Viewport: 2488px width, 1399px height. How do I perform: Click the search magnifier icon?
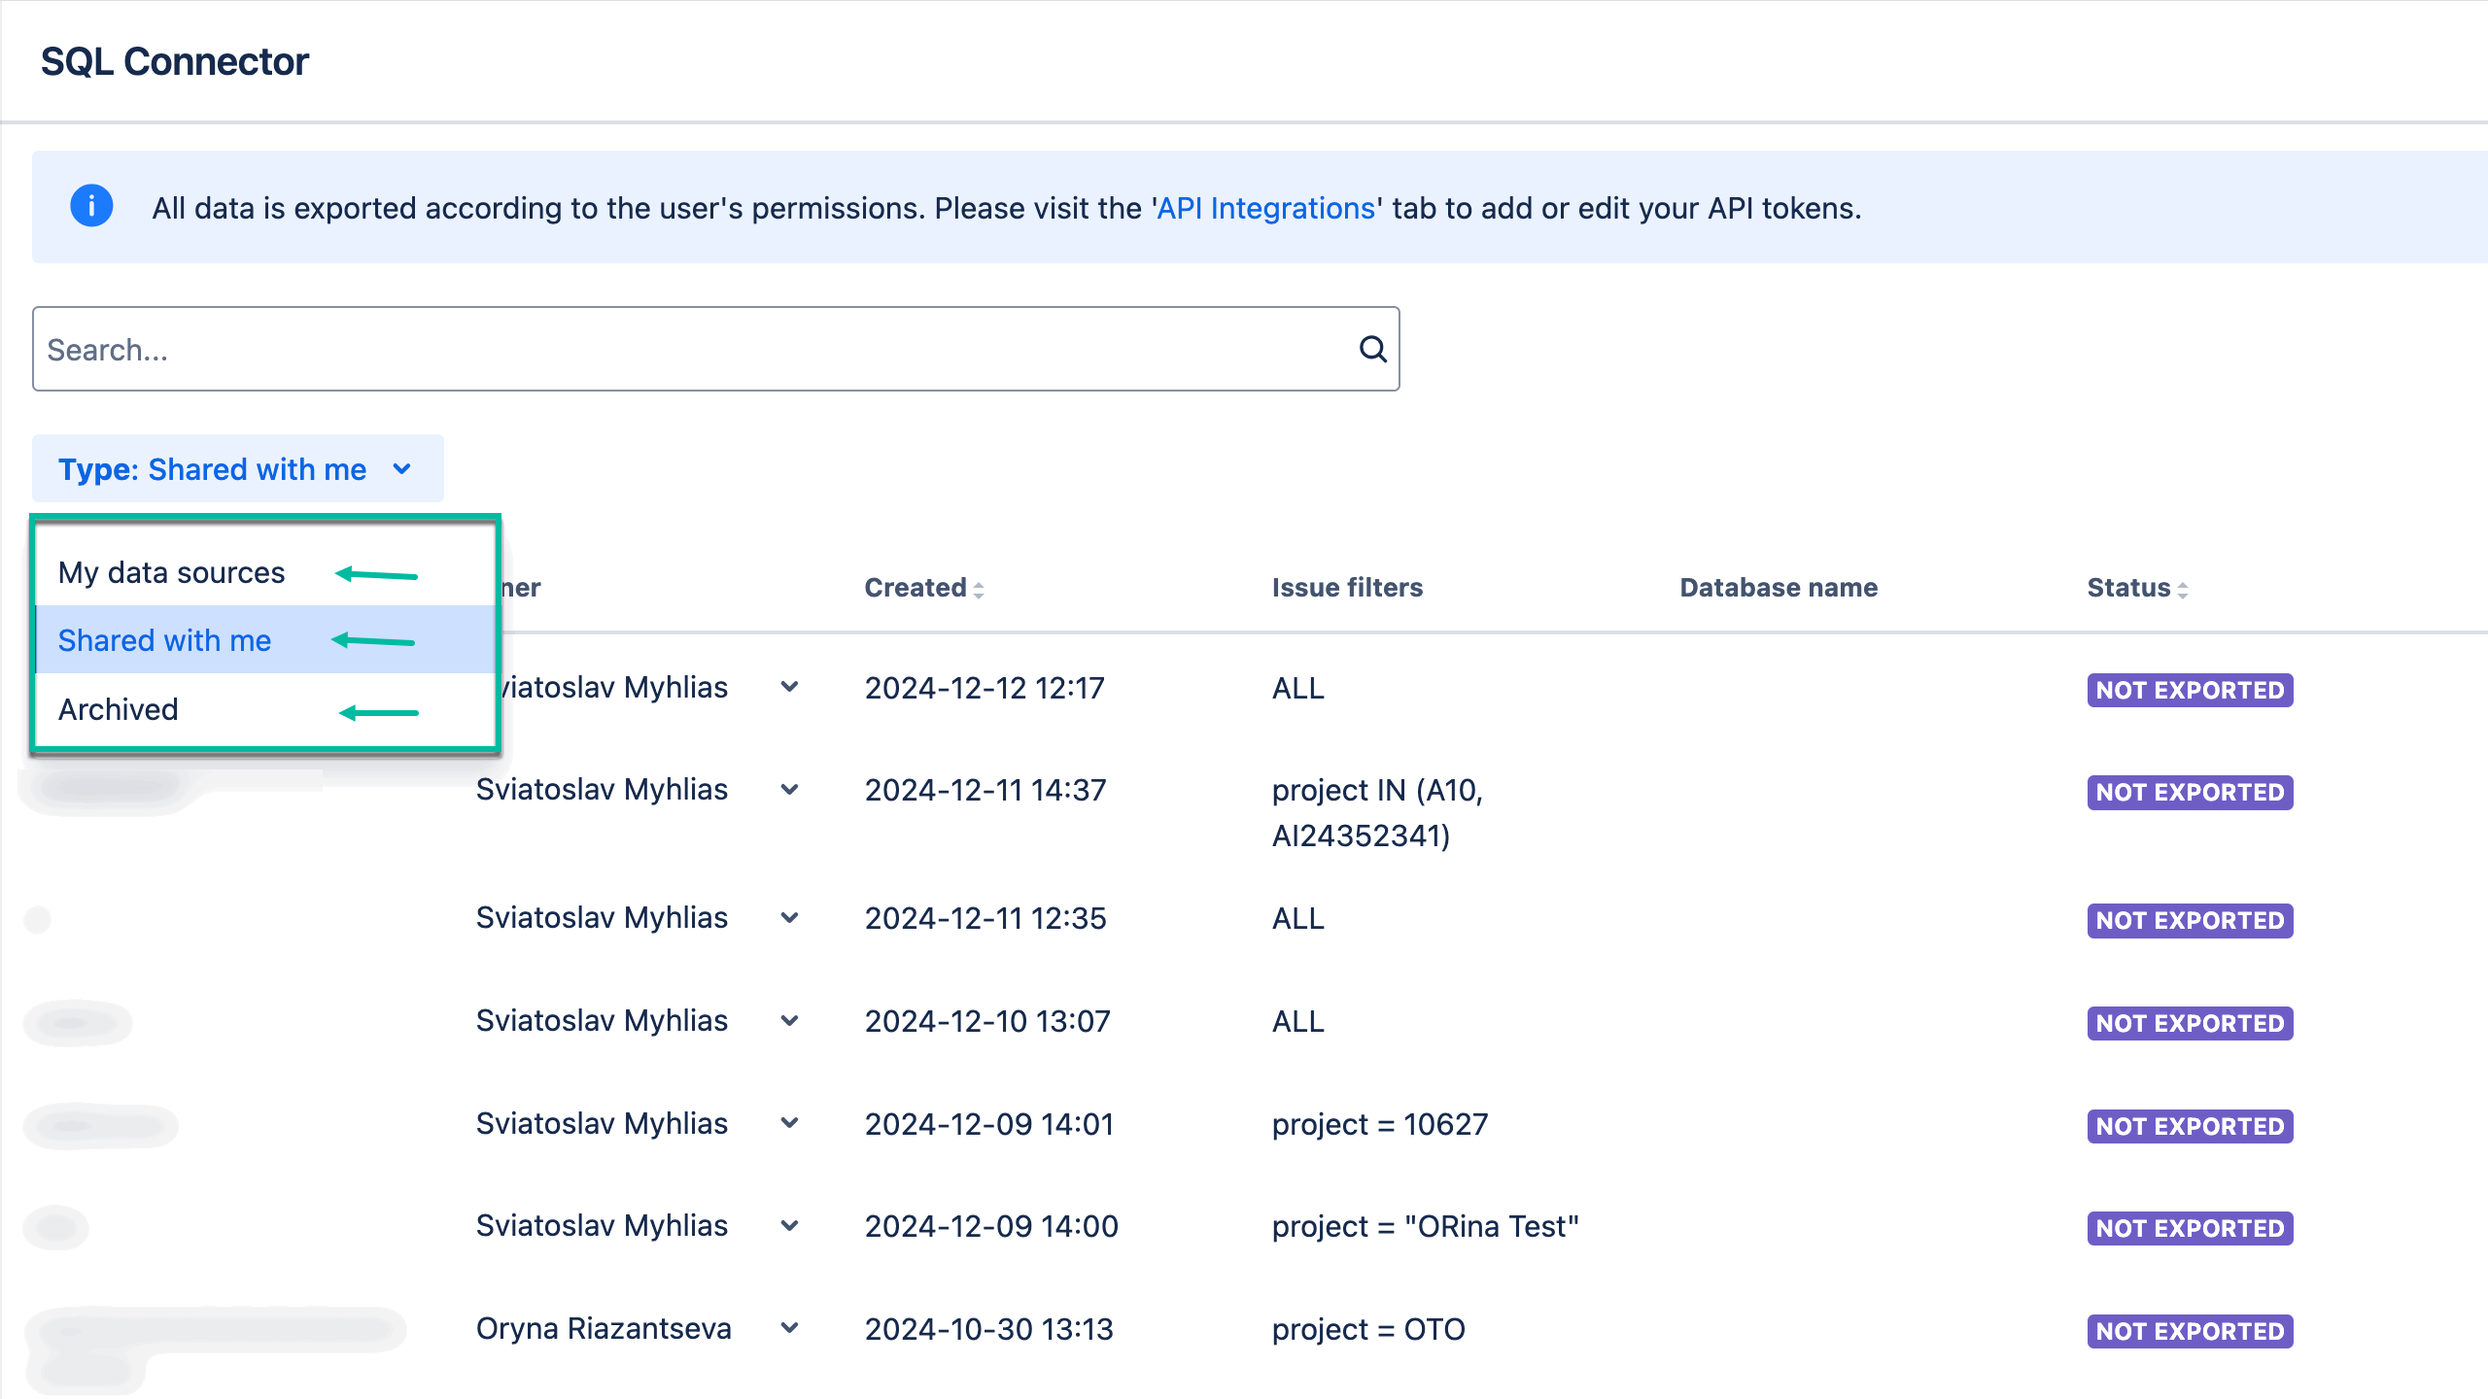[1371, 349]
